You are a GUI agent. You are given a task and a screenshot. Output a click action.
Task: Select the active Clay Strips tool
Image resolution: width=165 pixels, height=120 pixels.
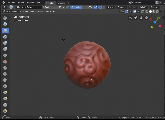pos(5,30)
